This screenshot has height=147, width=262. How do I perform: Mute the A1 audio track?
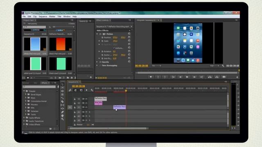tap(86, 112)
